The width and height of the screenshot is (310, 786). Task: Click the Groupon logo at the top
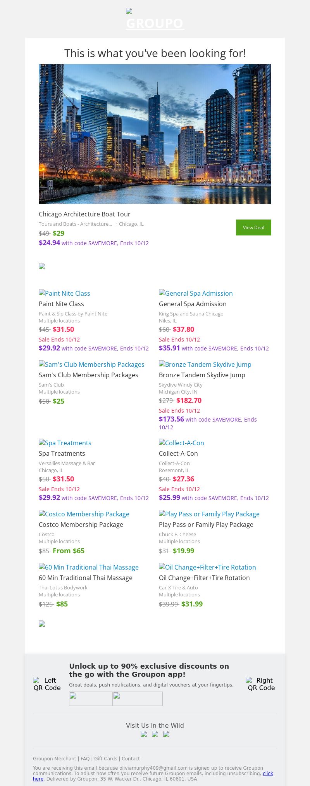point(155,19)
